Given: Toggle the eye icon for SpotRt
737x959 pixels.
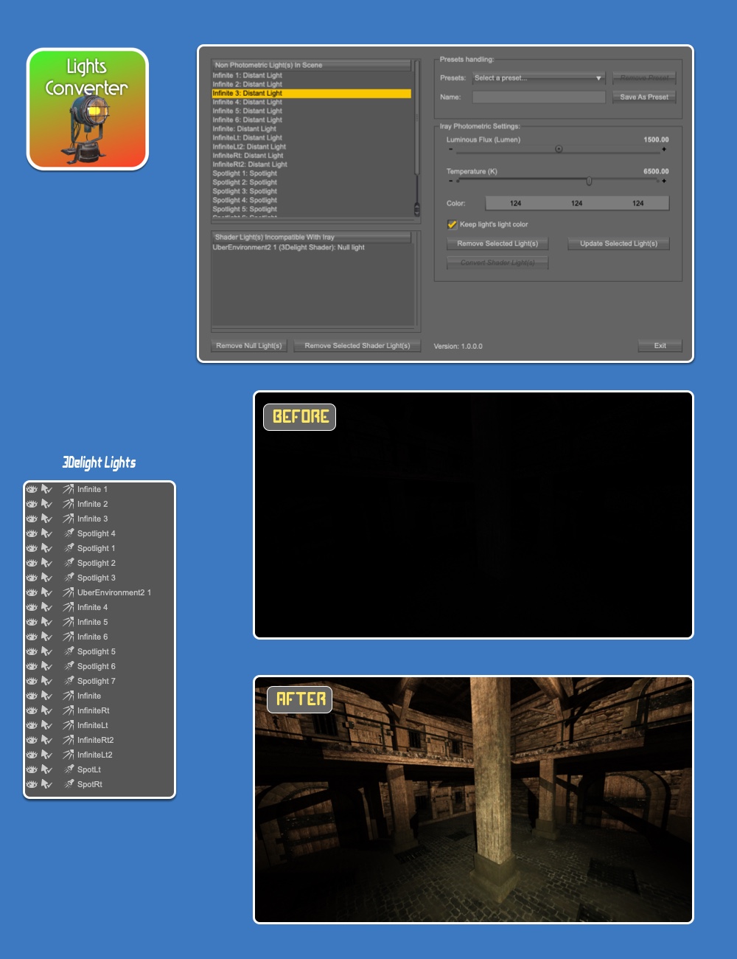Looking at the screenshot, I should [32, 784].
